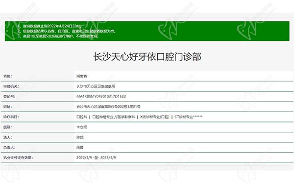
Task: Click the 诊疗科目 row label
Action: (x=11, y=117)
